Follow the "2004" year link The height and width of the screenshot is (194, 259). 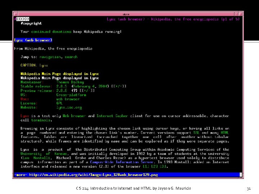[x=103, y=86]
